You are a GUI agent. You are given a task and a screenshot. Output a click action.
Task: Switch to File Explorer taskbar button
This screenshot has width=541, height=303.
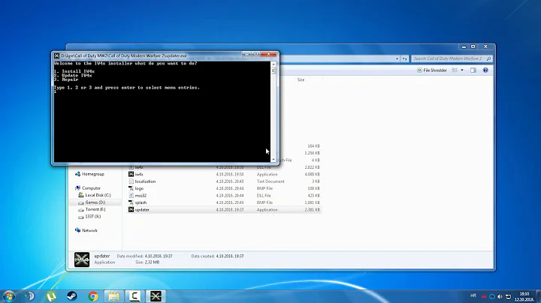113,296
